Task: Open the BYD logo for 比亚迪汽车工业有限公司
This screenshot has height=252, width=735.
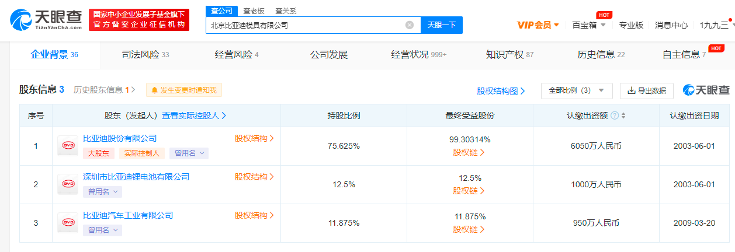Action: (68, 223)
